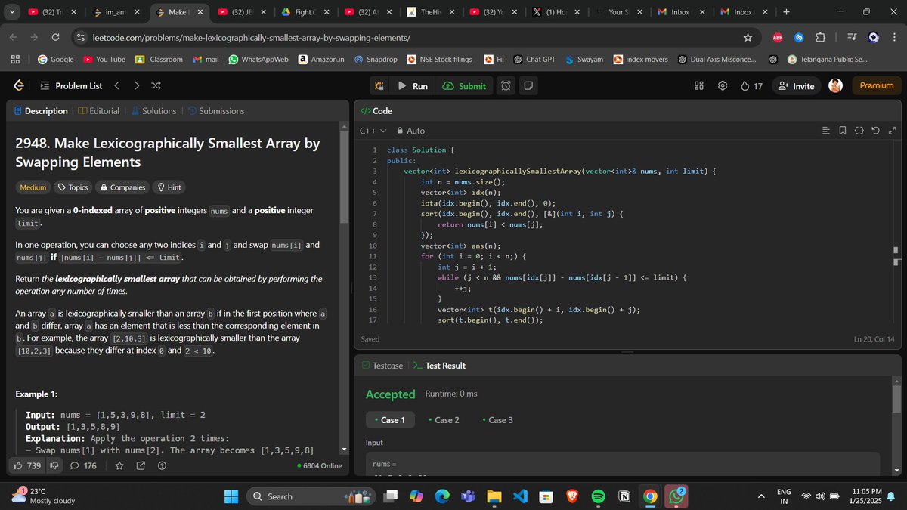Open a new Chrome tab
Viewport: 907px width, 510px height.
pyautogui.click(x=786, y=12)
